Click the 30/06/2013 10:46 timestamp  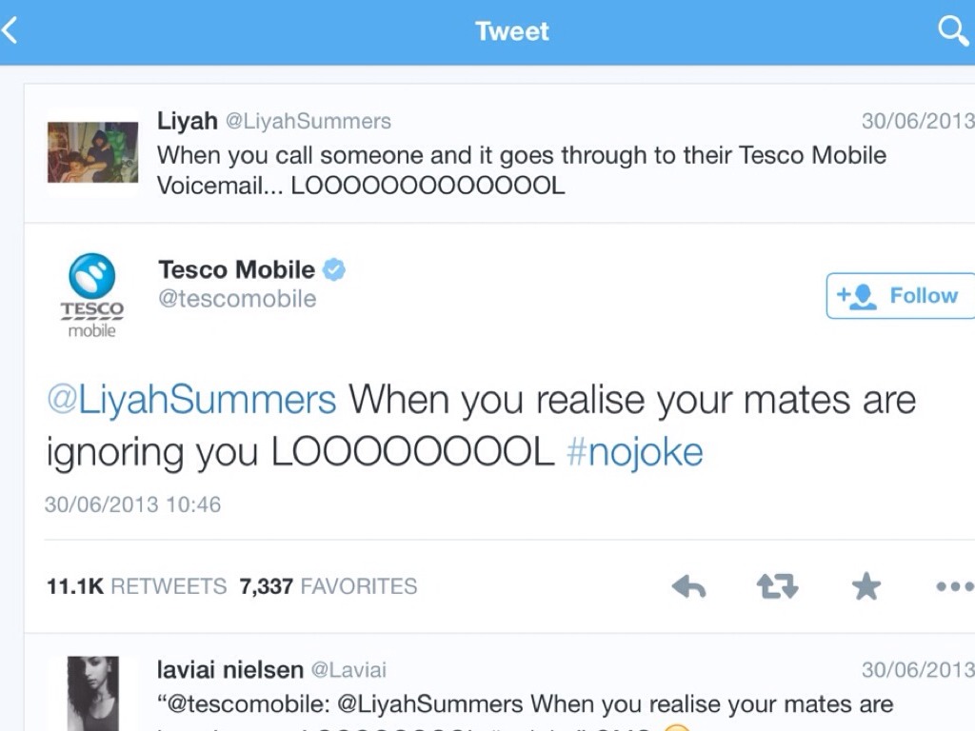pos(132,504)
